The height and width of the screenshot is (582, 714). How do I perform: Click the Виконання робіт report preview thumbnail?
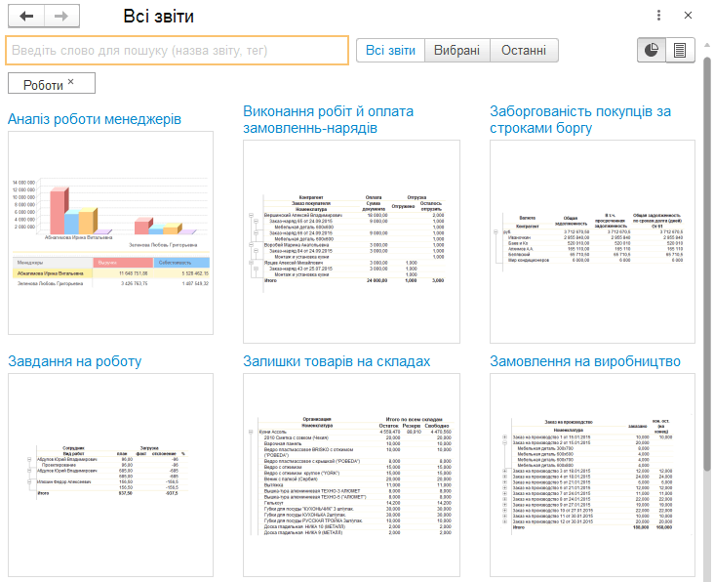pyautogui.click(x=351, y=241)
